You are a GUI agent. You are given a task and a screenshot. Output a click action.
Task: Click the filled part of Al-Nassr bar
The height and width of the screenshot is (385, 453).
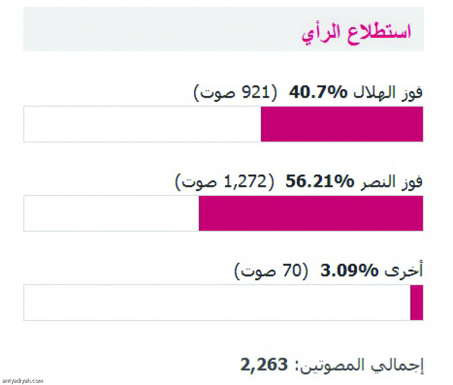311,213
